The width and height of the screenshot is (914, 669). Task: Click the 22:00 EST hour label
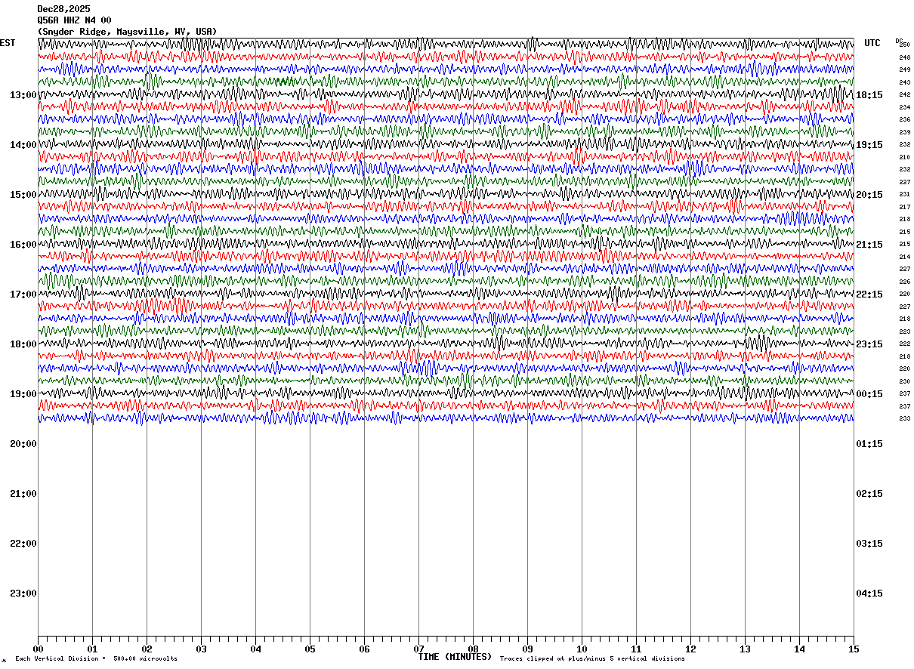23,544
